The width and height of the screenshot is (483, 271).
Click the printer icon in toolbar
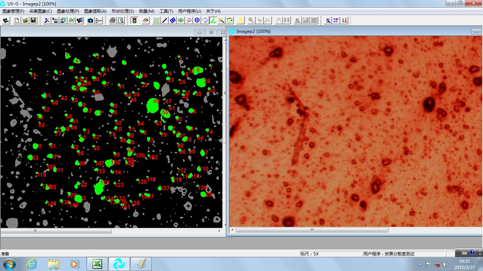click(112, 20)
